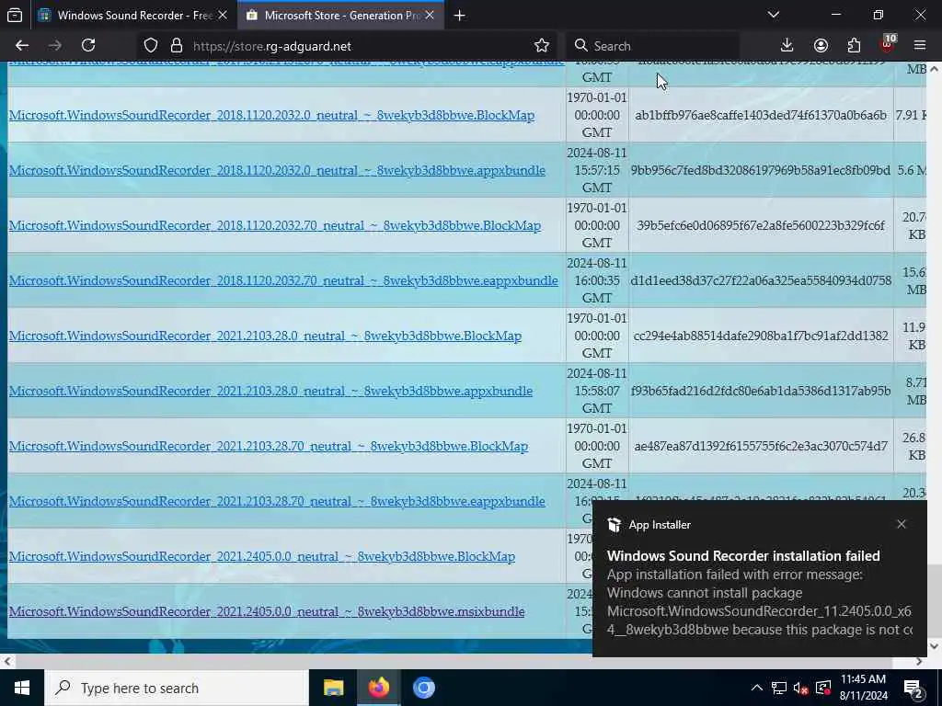Download 2018.1120.2032.70 BlockMap file
The width and height of the screenshot is (942, 706).
pos(274,226)
